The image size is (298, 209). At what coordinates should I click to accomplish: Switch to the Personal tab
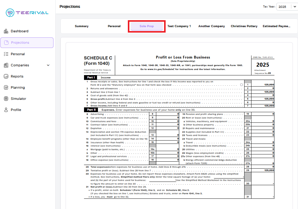[x=114, y=26]
